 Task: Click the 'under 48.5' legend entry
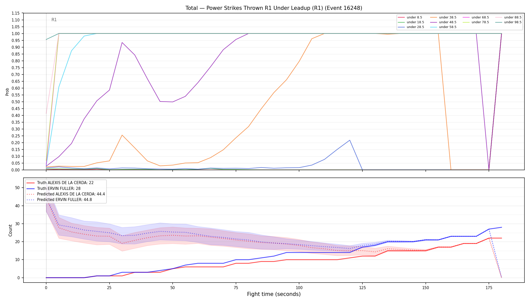pyautogui.click(x=443, y=22)
